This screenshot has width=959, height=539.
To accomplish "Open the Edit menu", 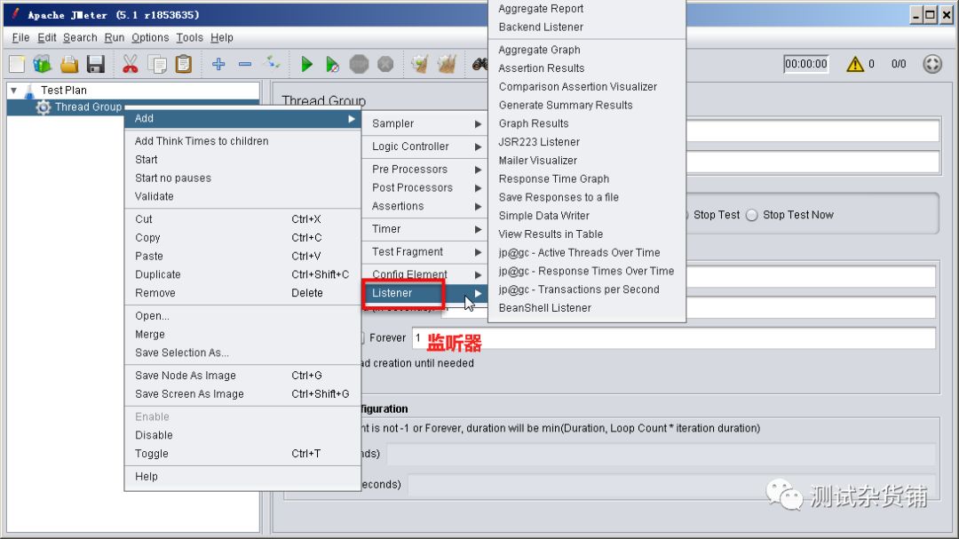I will [x=46, y=37].
